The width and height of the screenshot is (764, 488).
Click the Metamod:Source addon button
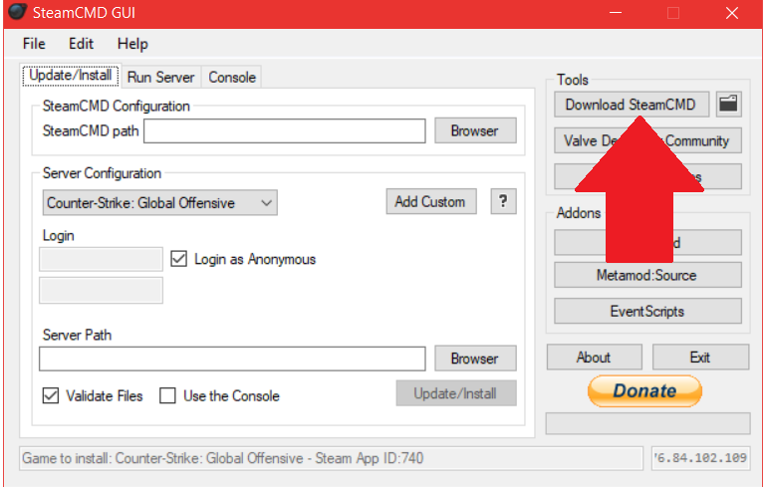[647, 275]
